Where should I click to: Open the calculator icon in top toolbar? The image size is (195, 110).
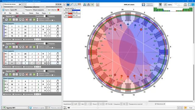point(161,5)
